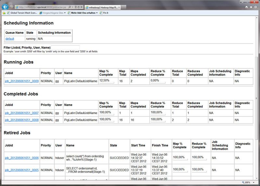Click the Pin It bookmark
This screenshot has height=186, width=260.
(x=104, y=13)
